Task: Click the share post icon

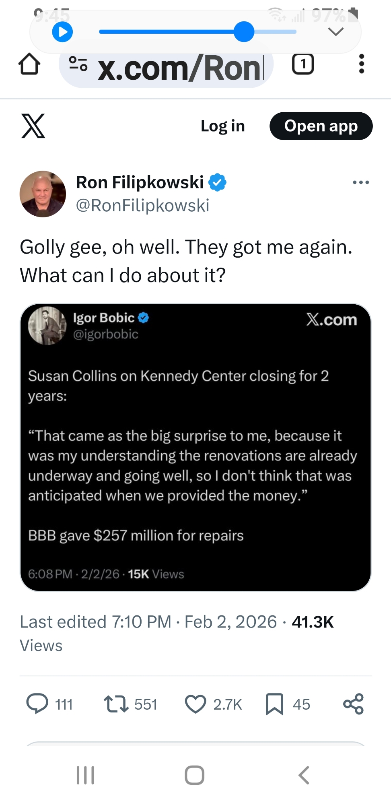Action: (353, 704)
